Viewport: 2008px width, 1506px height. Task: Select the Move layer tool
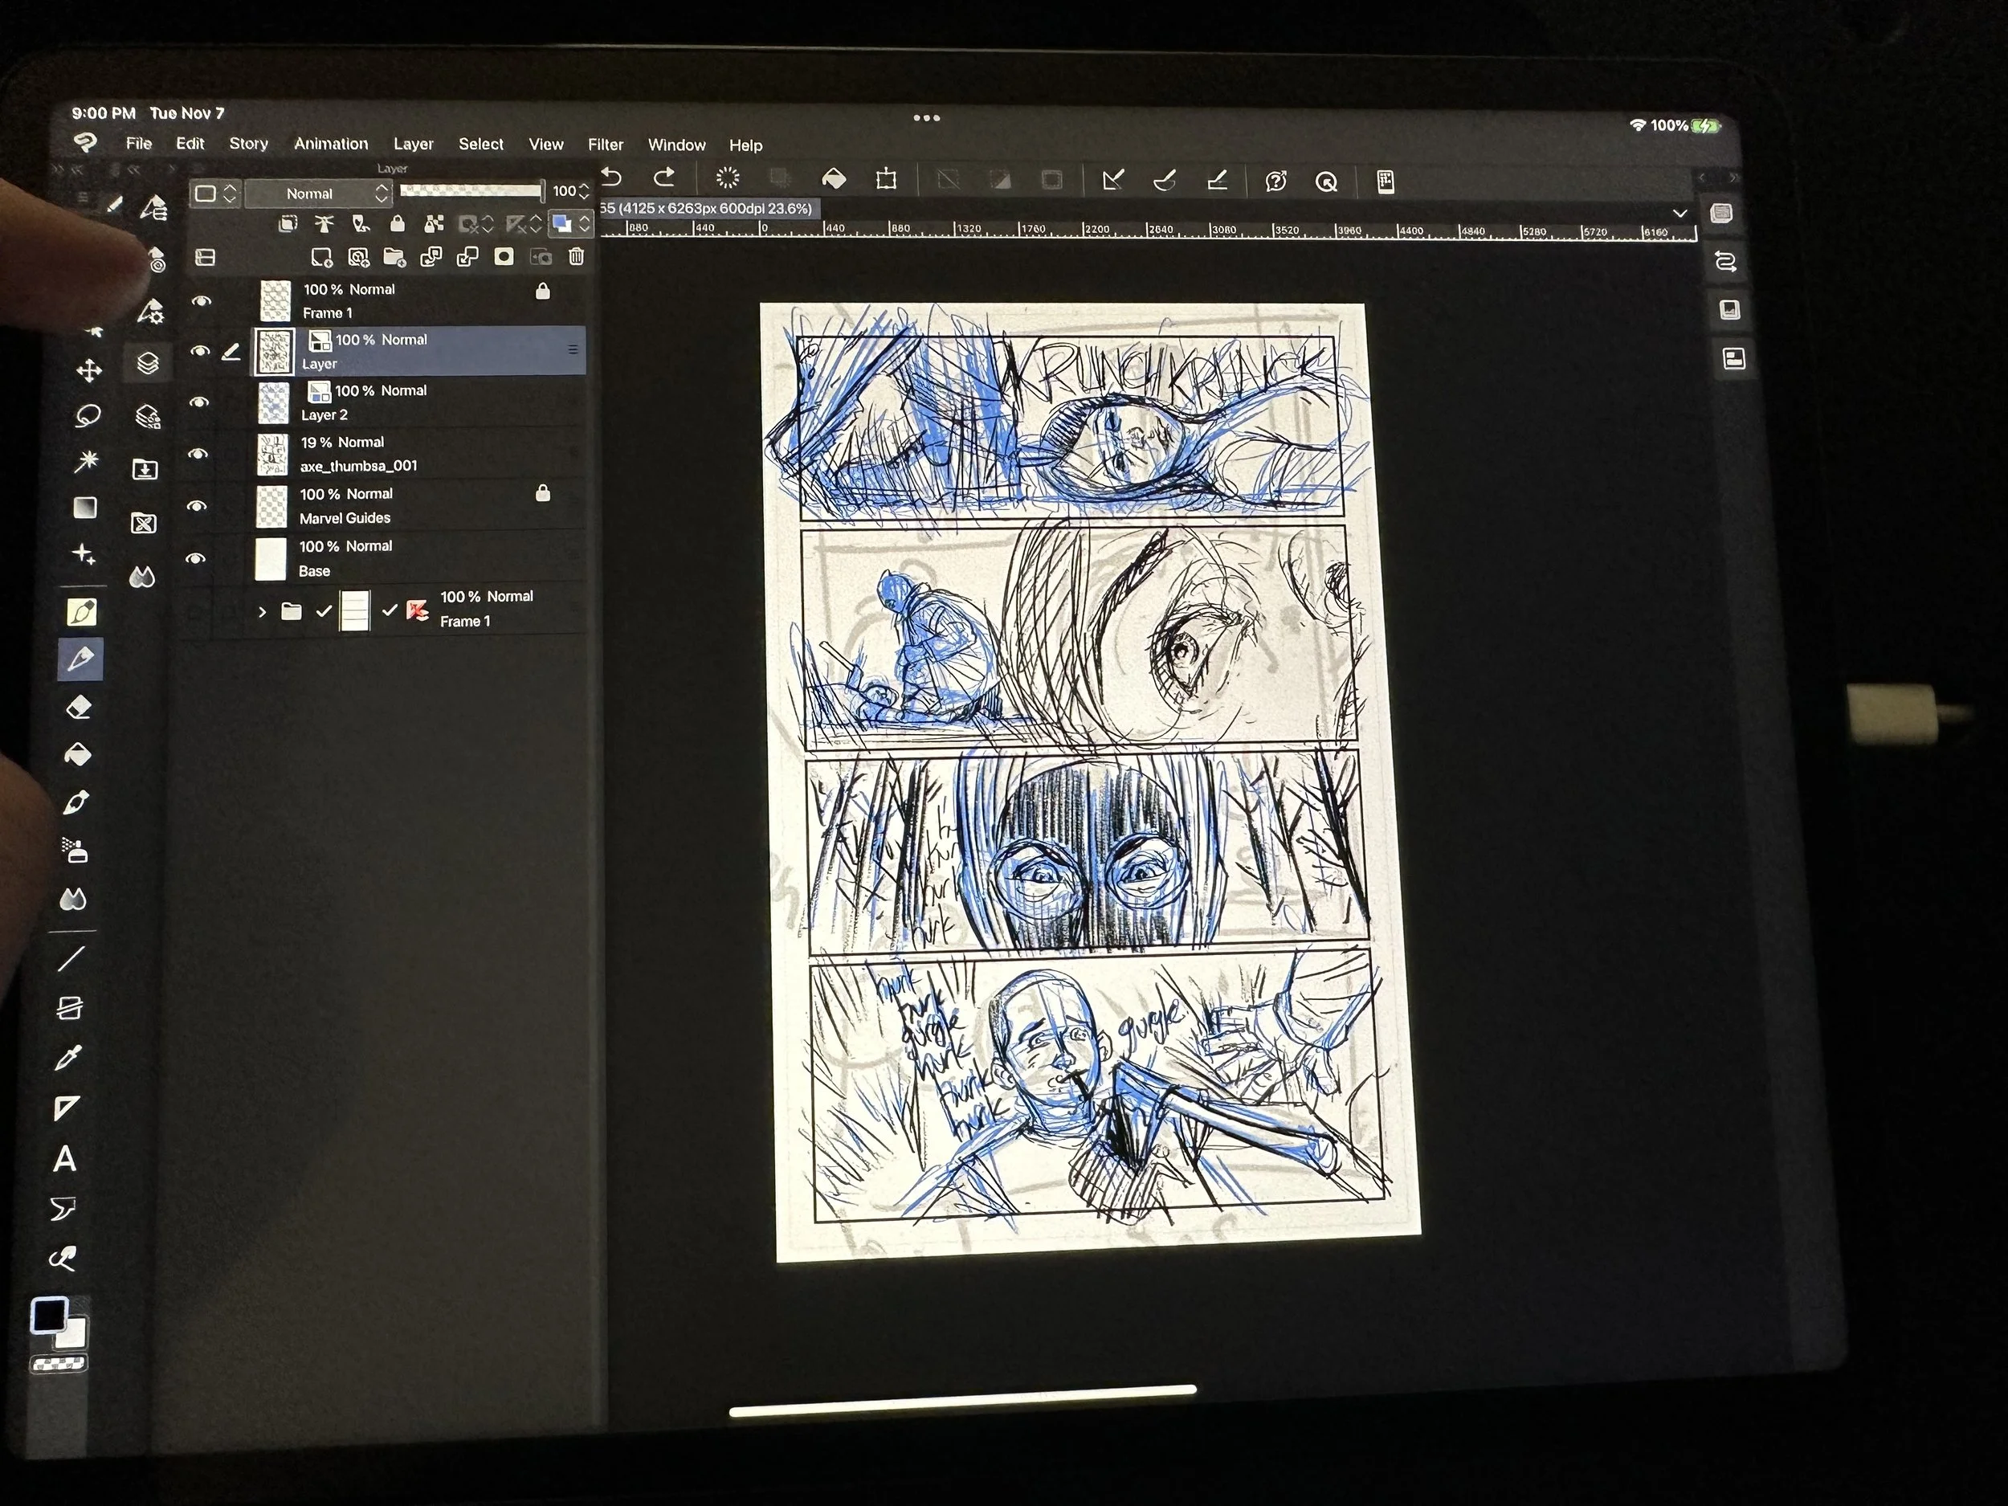point(89,370)
